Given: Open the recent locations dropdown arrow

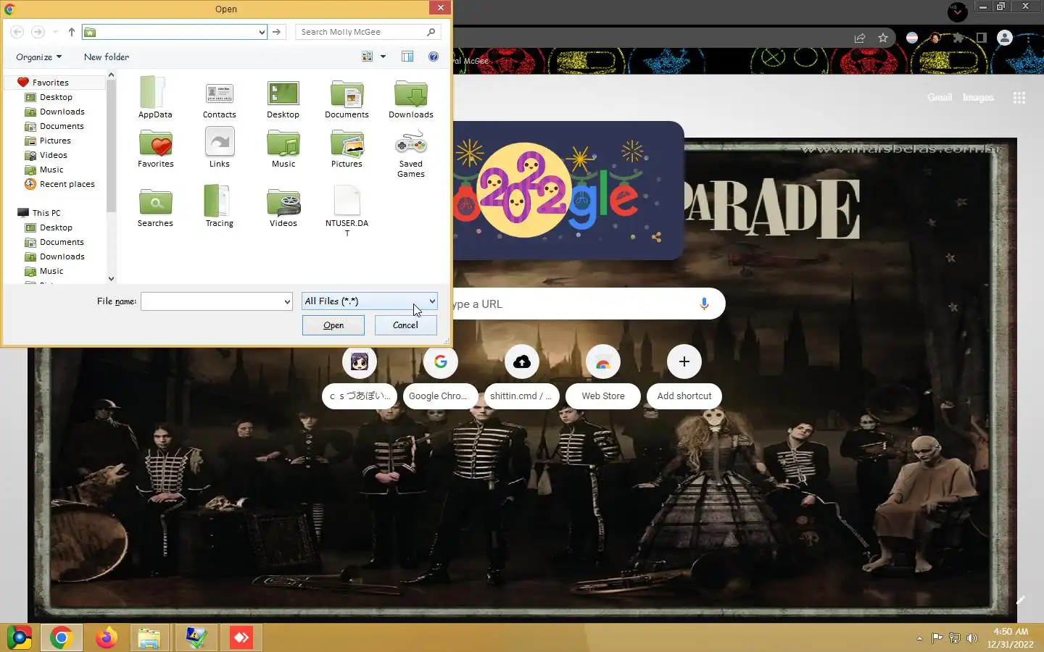Looking at the screenshot, I should point(55,32).
